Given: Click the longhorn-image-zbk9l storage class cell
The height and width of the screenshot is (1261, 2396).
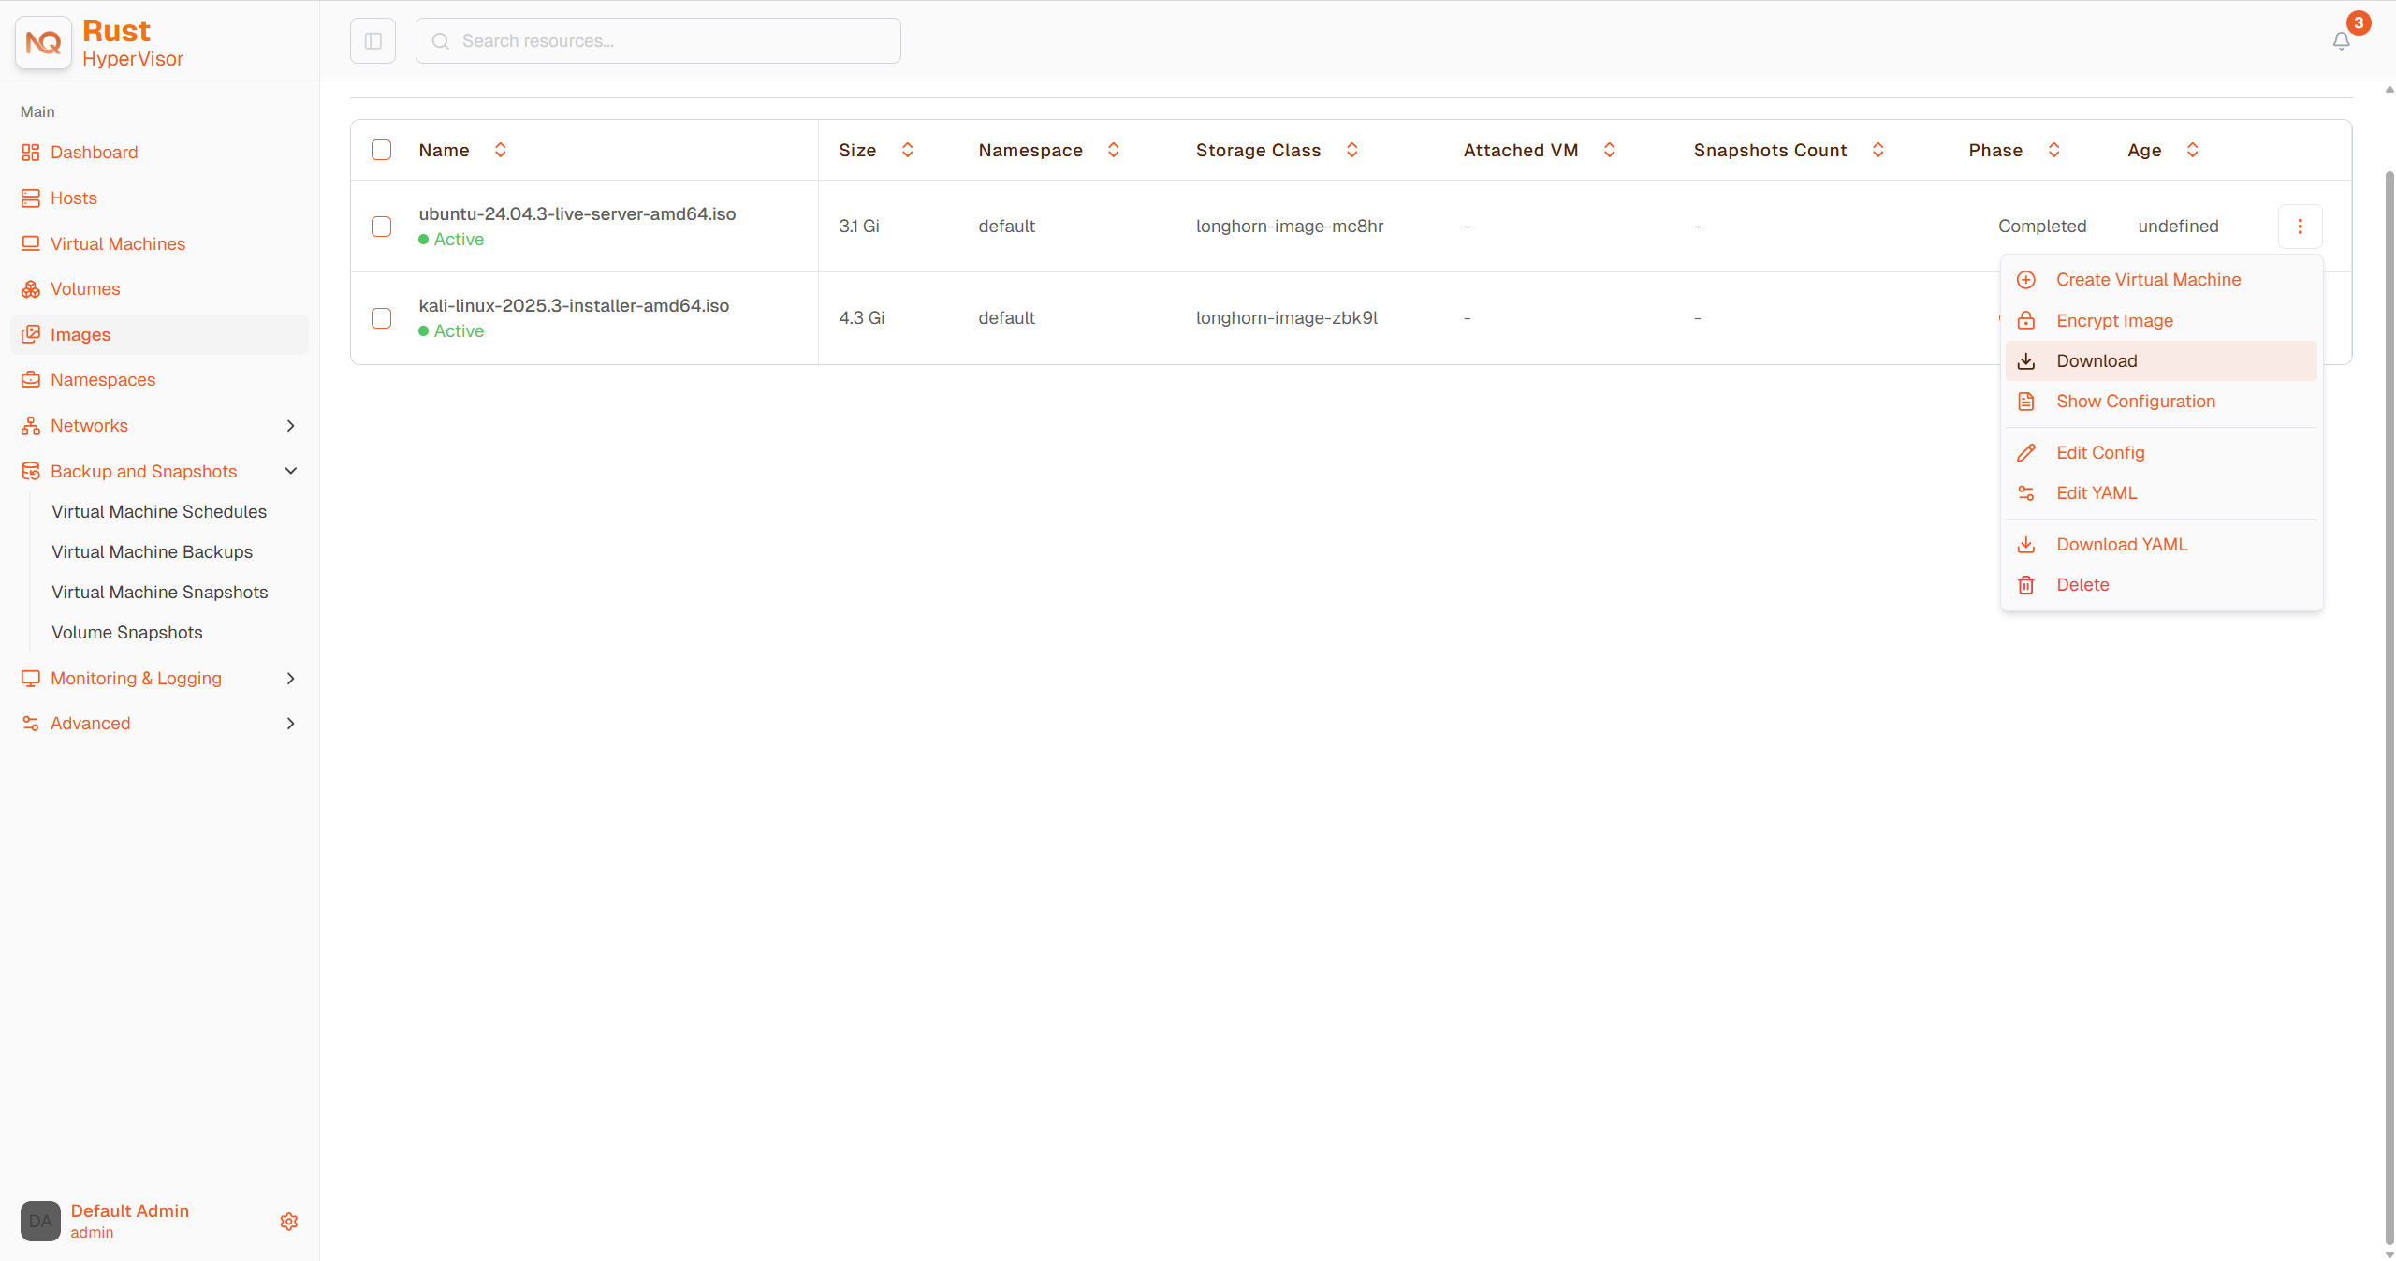Looking at the screenshot, I should pyautogui.click(x=1287, y=318).
